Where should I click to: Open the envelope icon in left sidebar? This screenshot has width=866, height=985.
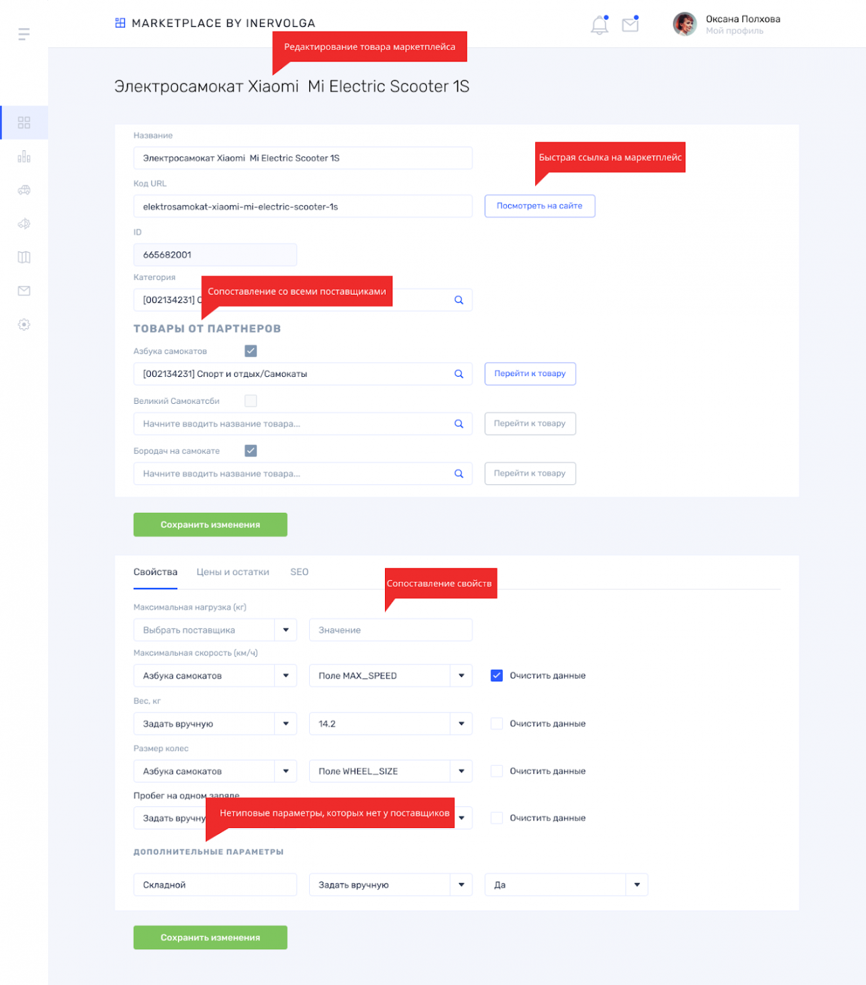click(x=24, y=291)
